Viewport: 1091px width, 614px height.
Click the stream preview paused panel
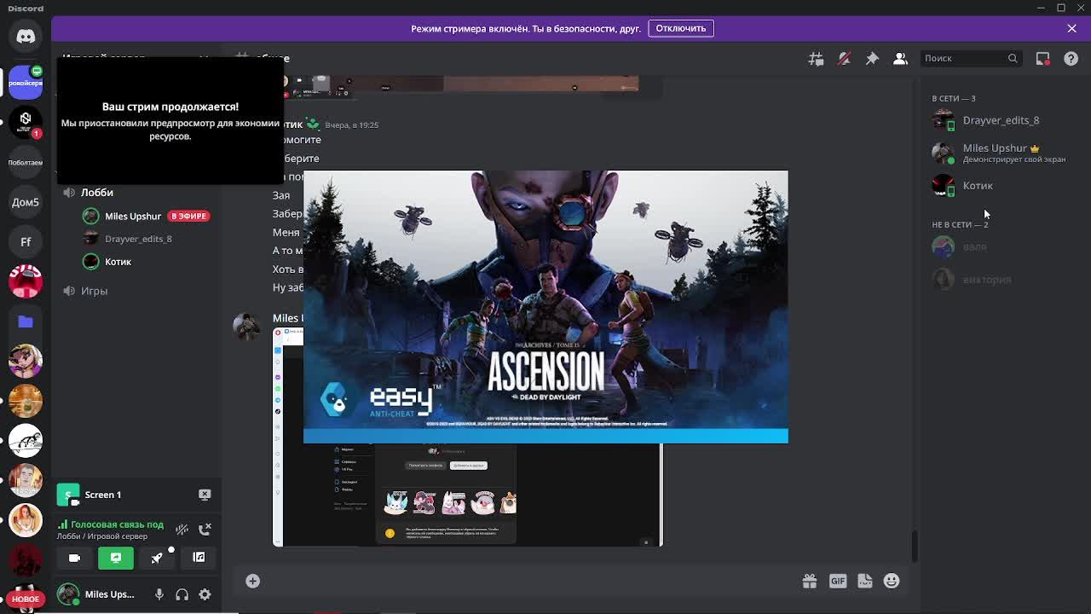point(170,120)
